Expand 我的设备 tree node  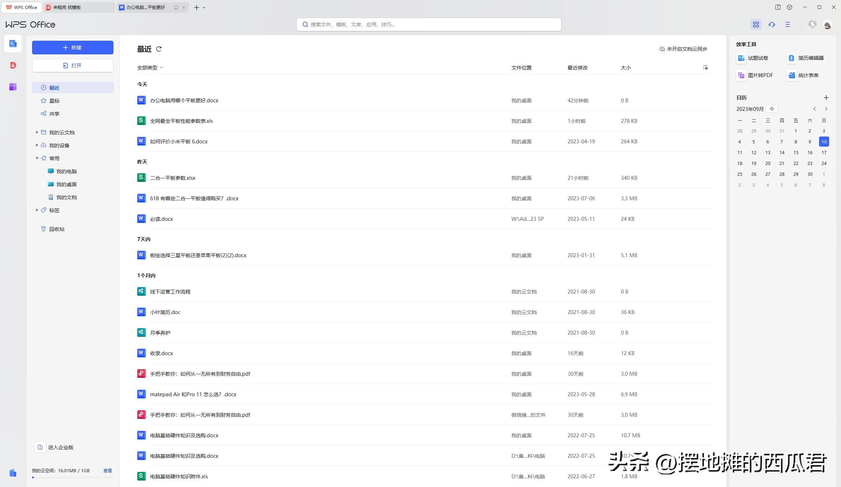[37, 145]
